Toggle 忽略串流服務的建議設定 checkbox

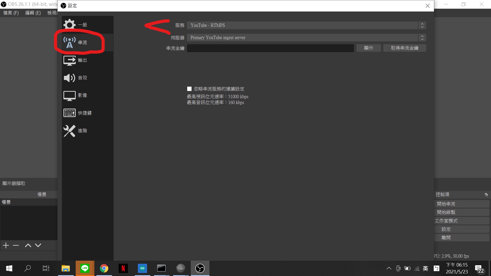[x=189, y=89]
